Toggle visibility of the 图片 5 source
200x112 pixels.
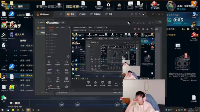pos(47,43)
